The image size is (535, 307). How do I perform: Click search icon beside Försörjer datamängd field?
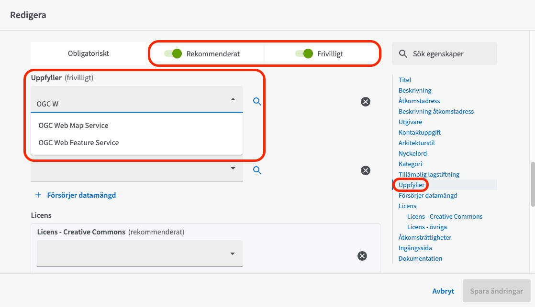(257, 170)
